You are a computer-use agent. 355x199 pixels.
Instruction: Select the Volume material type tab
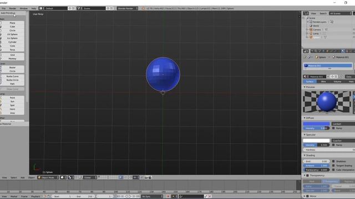click(337, 82)
